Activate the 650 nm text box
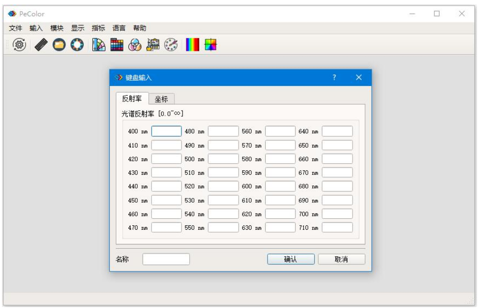Viewport: 479px width, 308px height. [x=337, y=145]
